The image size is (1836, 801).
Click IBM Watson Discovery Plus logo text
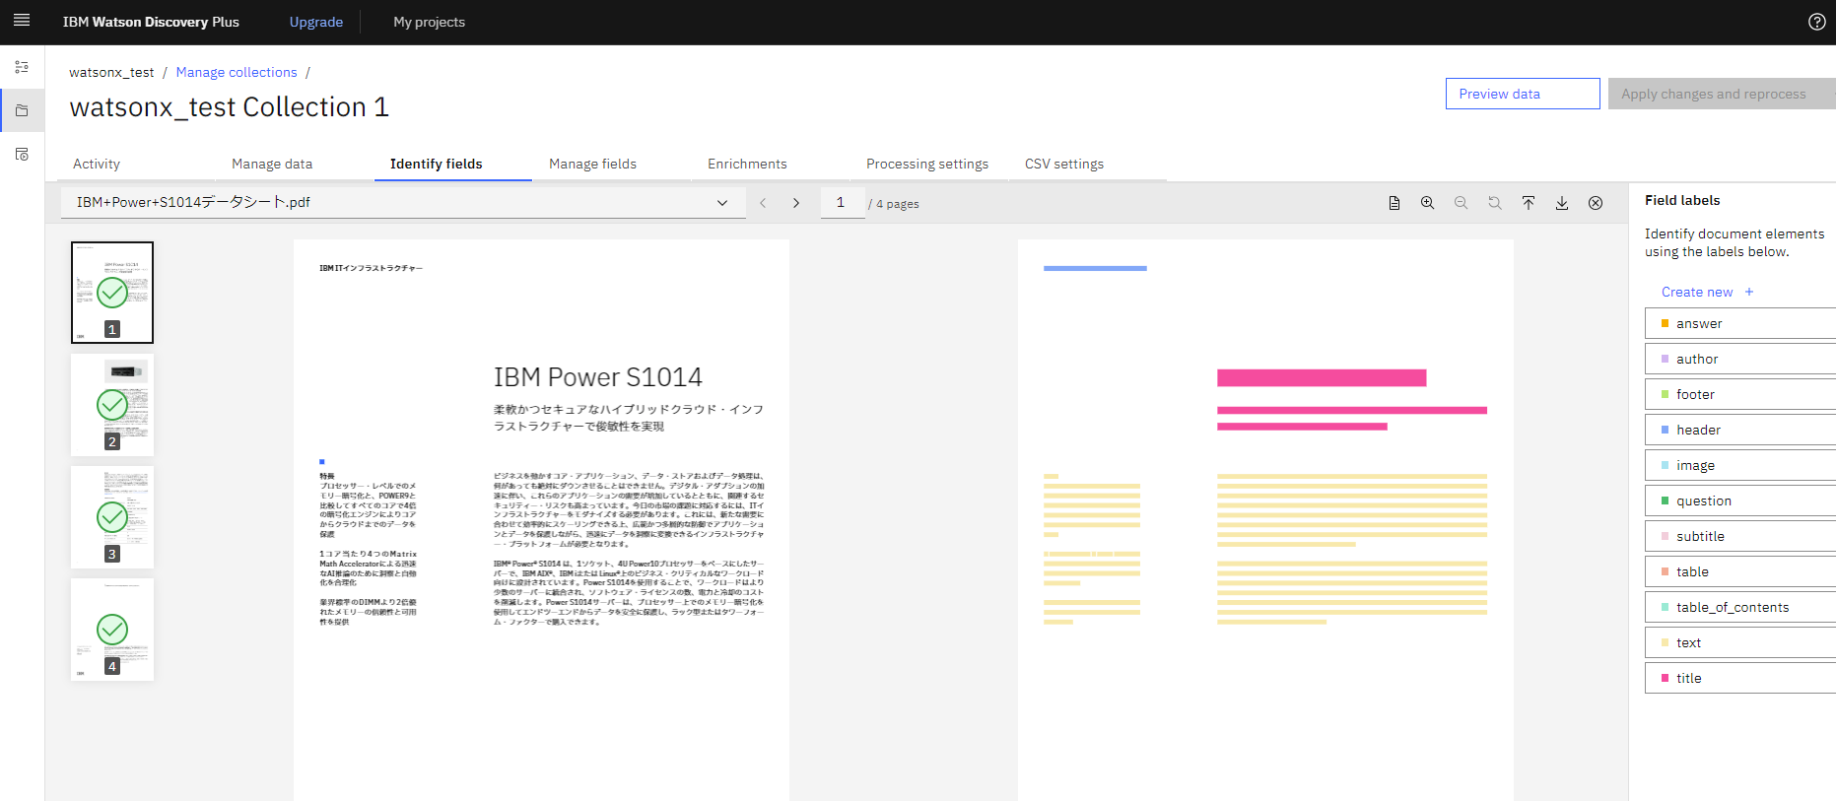tap(151, 22)
